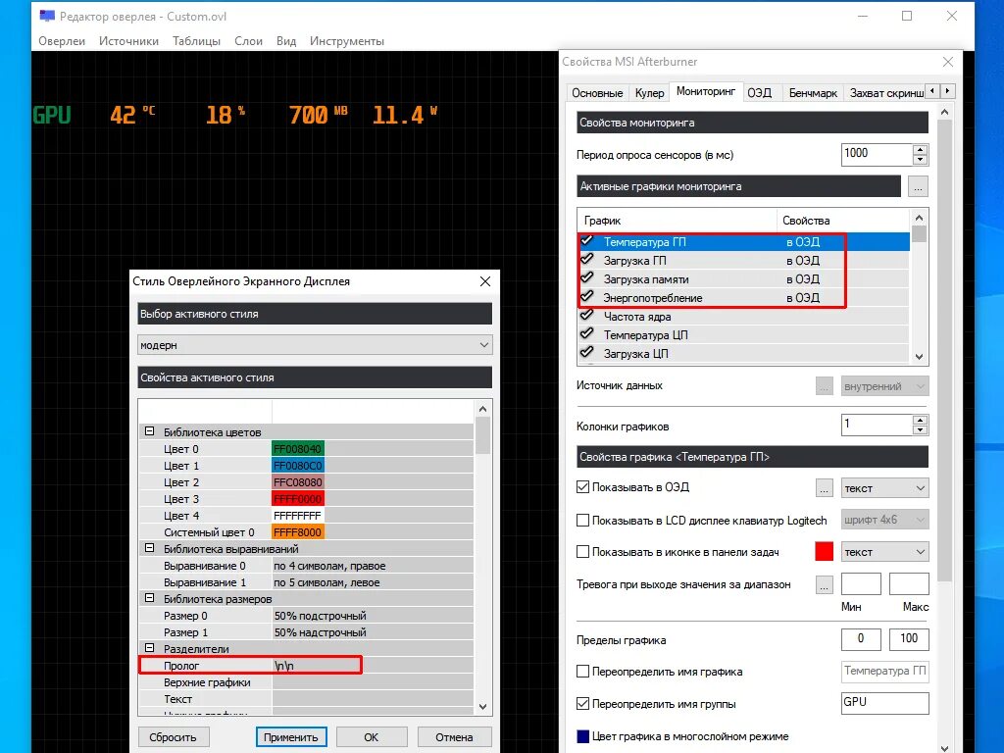Open alarm settings ellipsis button

[824, 584]
